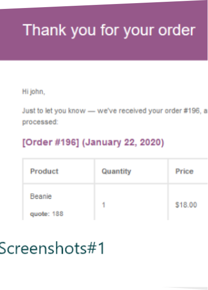Click the 'quote: 188' meta line

(x=47, y=214)
